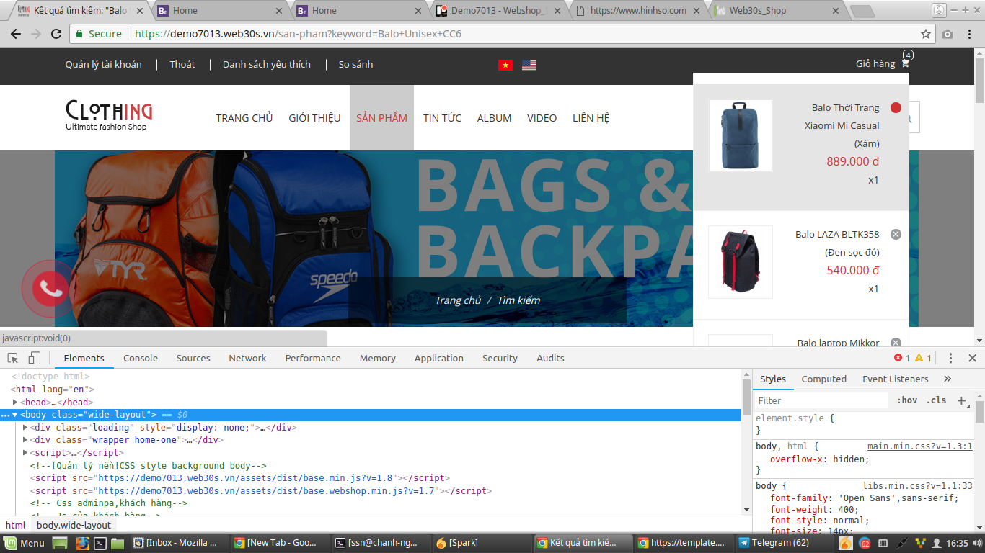The image size is (985, 553).
Task: Open the LIÊN HỆ page
Action: click(591, 118)
